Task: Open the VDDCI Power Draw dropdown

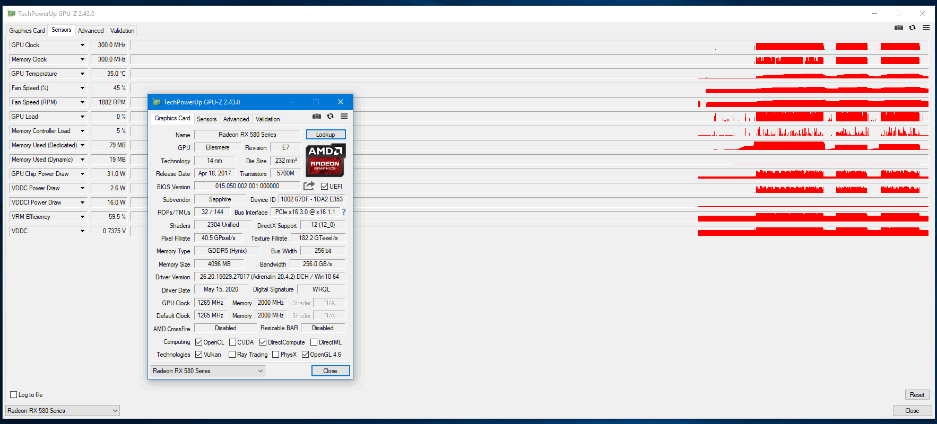Action: (82, 202)
